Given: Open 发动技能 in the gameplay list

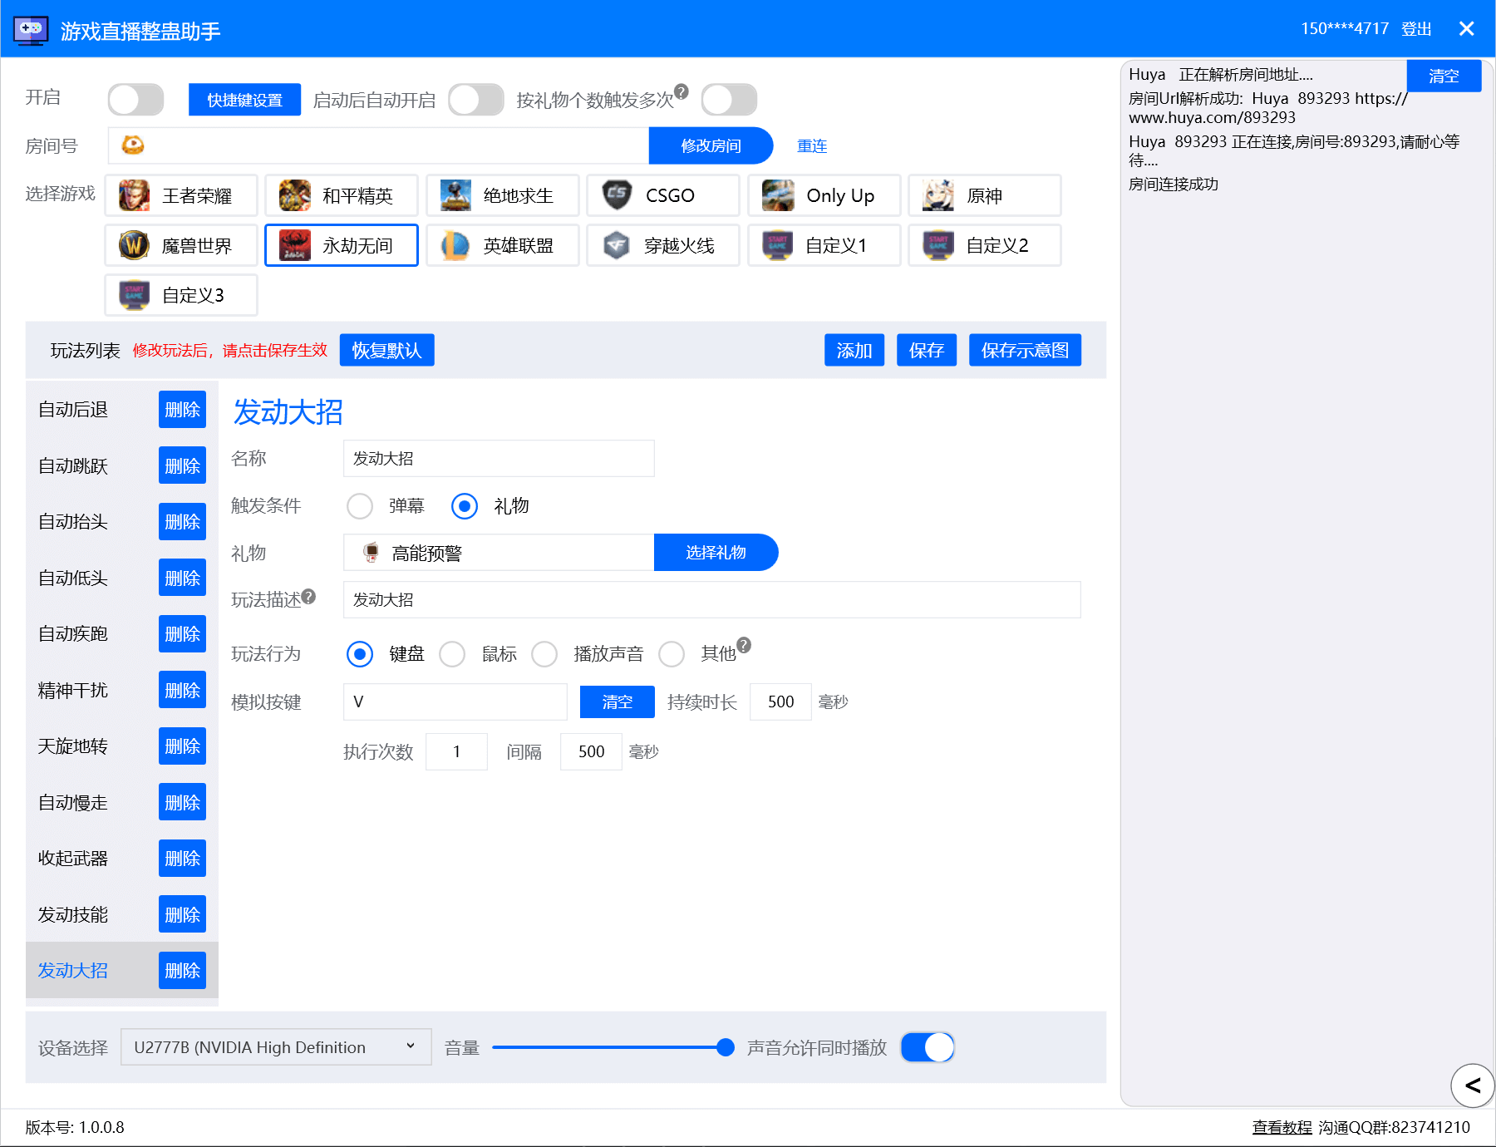Looking at the screenshot, I should click(73, 915).
